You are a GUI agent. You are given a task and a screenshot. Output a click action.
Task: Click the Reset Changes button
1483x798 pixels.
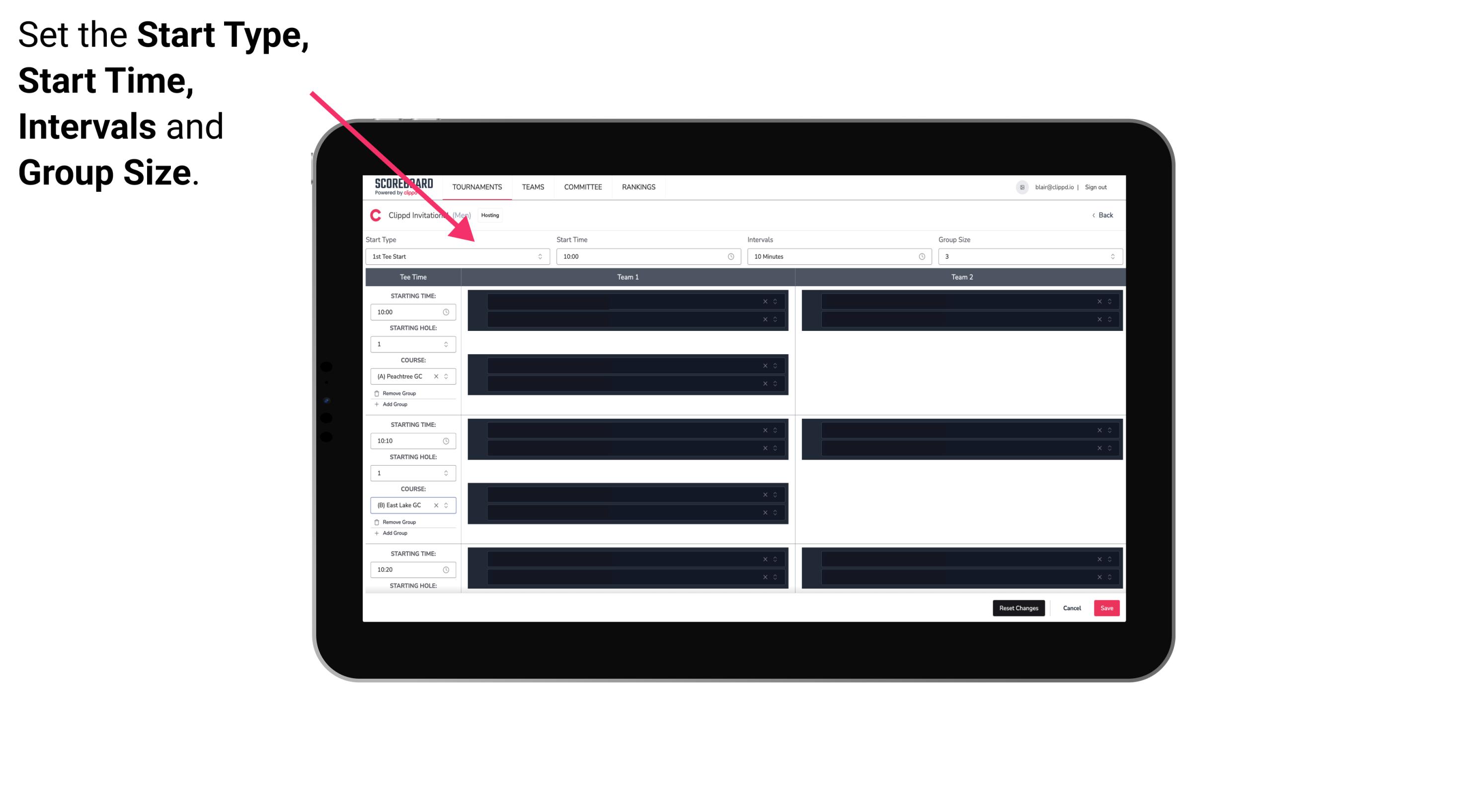pyautogui.click(x=1019, y=607)
